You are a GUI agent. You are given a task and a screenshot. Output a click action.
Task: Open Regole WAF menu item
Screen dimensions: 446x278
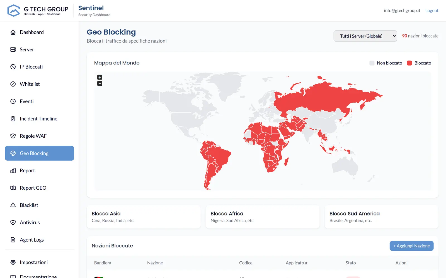pyautogui.click(x=40, y=136)
